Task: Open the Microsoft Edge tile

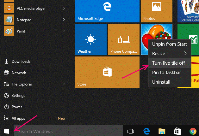Action: (107, 11)
